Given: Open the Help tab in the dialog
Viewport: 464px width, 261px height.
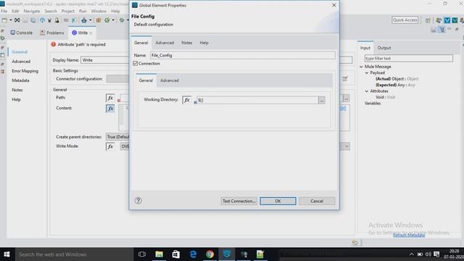Looking at the screenshot, I should [204, 43].
